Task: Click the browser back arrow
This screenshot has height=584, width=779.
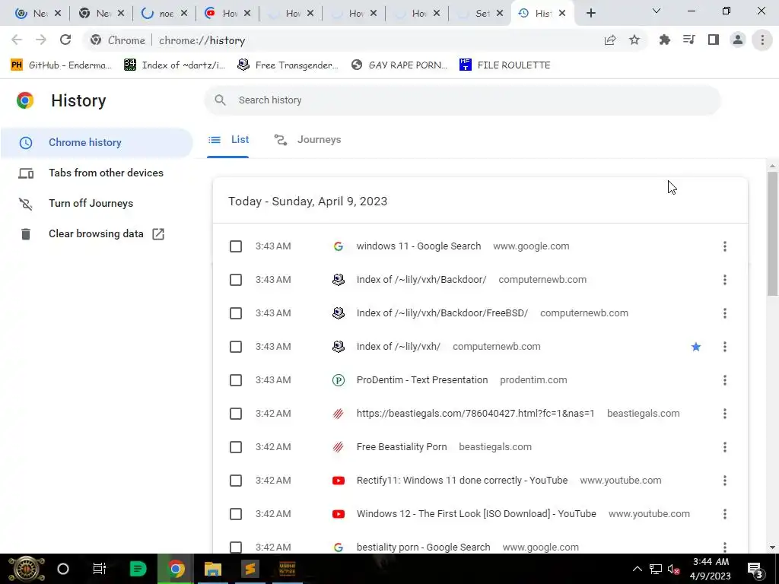Action: pos(17,40)
